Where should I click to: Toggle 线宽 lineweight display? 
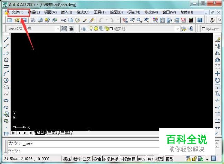(159, 159)
